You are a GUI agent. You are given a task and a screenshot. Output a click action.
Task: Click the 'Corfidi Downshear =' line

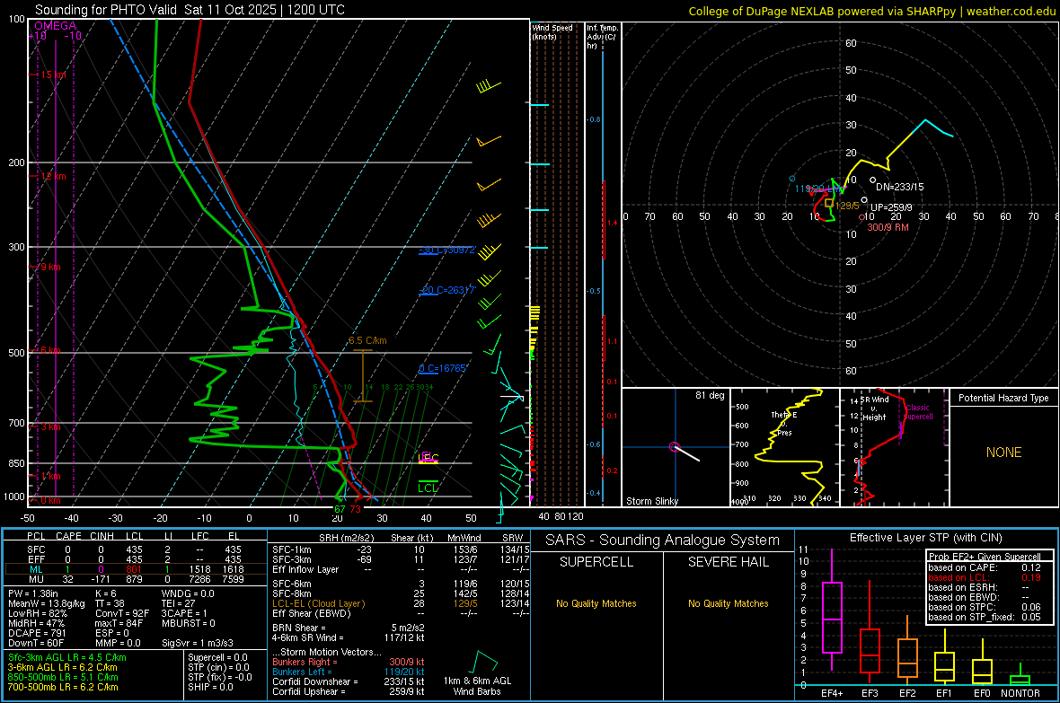click(349, 681)
